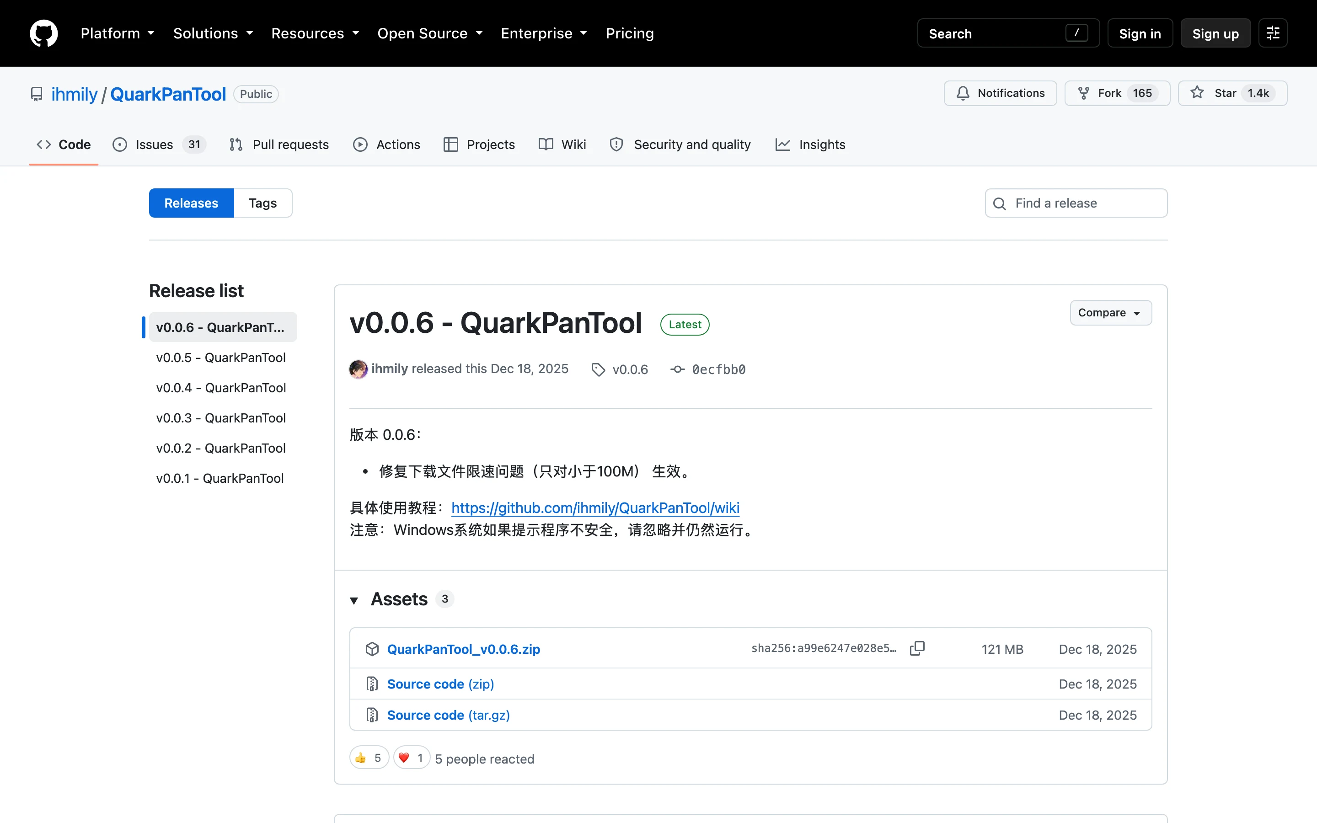
Task: Click the '5 people reacted' text
Action: [x=484, y=759]
